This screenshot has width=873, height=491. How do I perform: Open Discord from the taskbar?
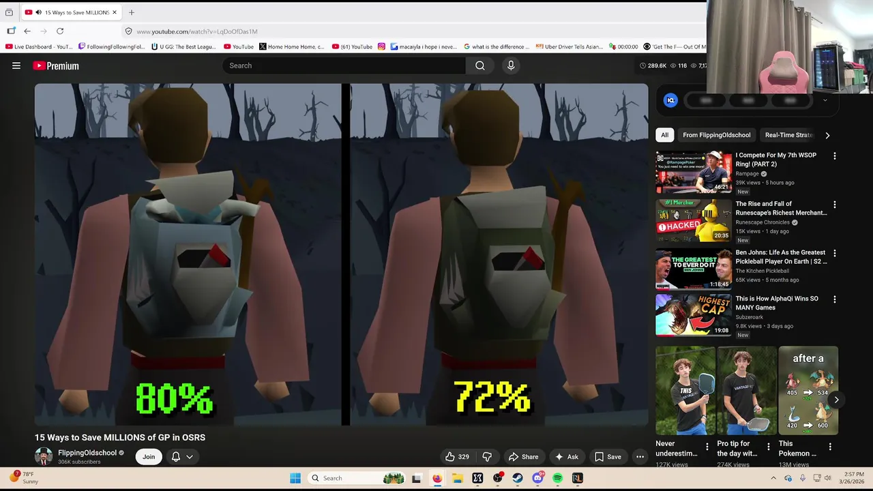coord(538,478)
